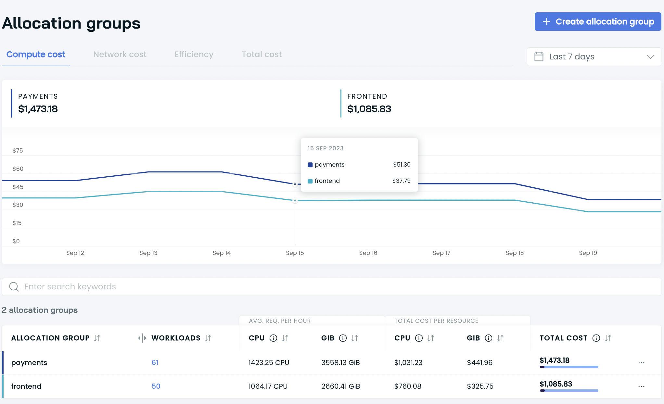The height and width of the screenshot is (404, 664).
Task: Open frontend workloads count link 50
Action: (x=156, y=386)
